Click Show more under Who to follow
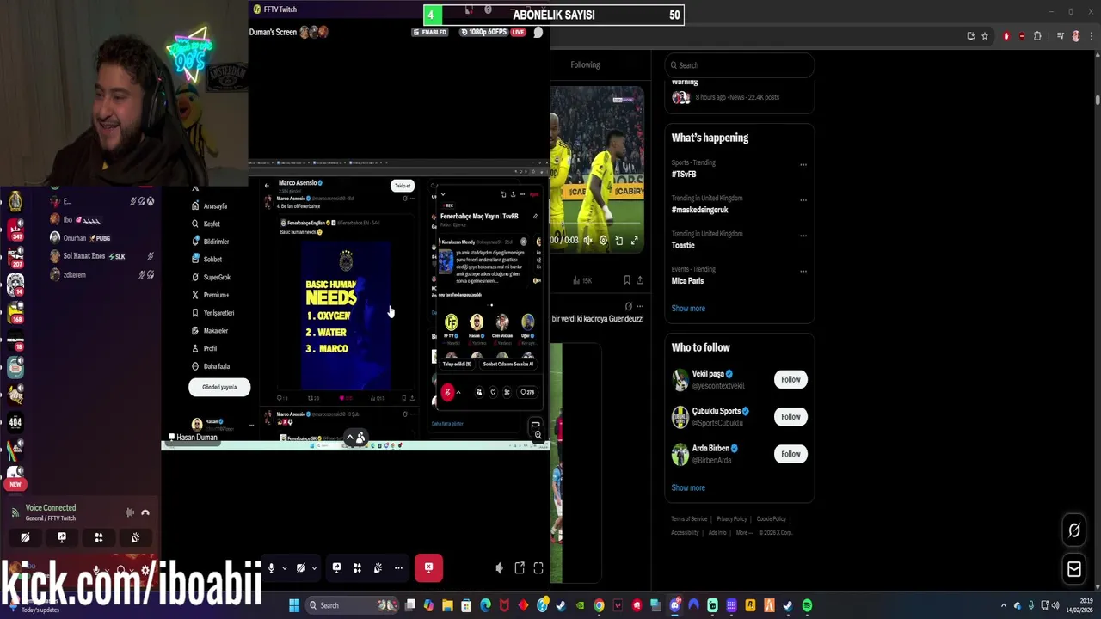 point(688,488)
